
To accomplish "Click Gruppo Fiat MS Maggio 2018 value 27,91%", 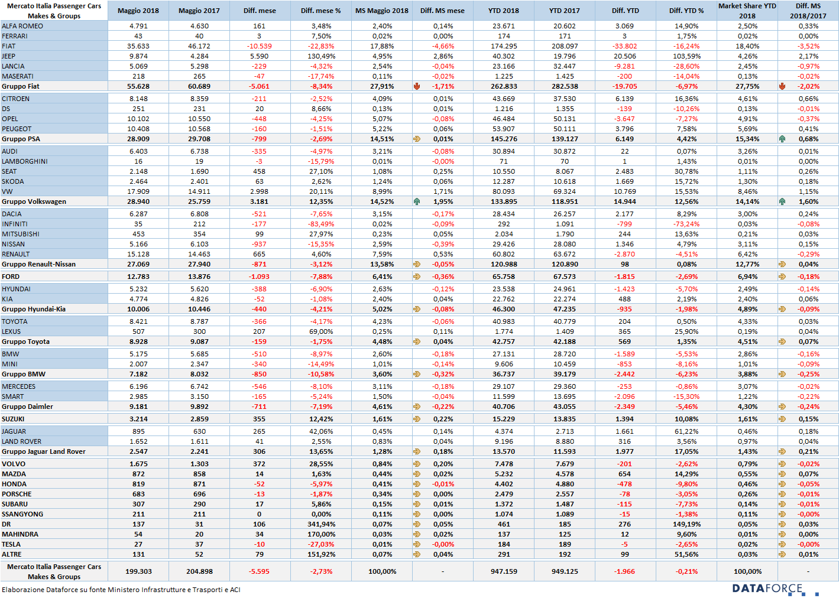I will (x=382, y=86).
